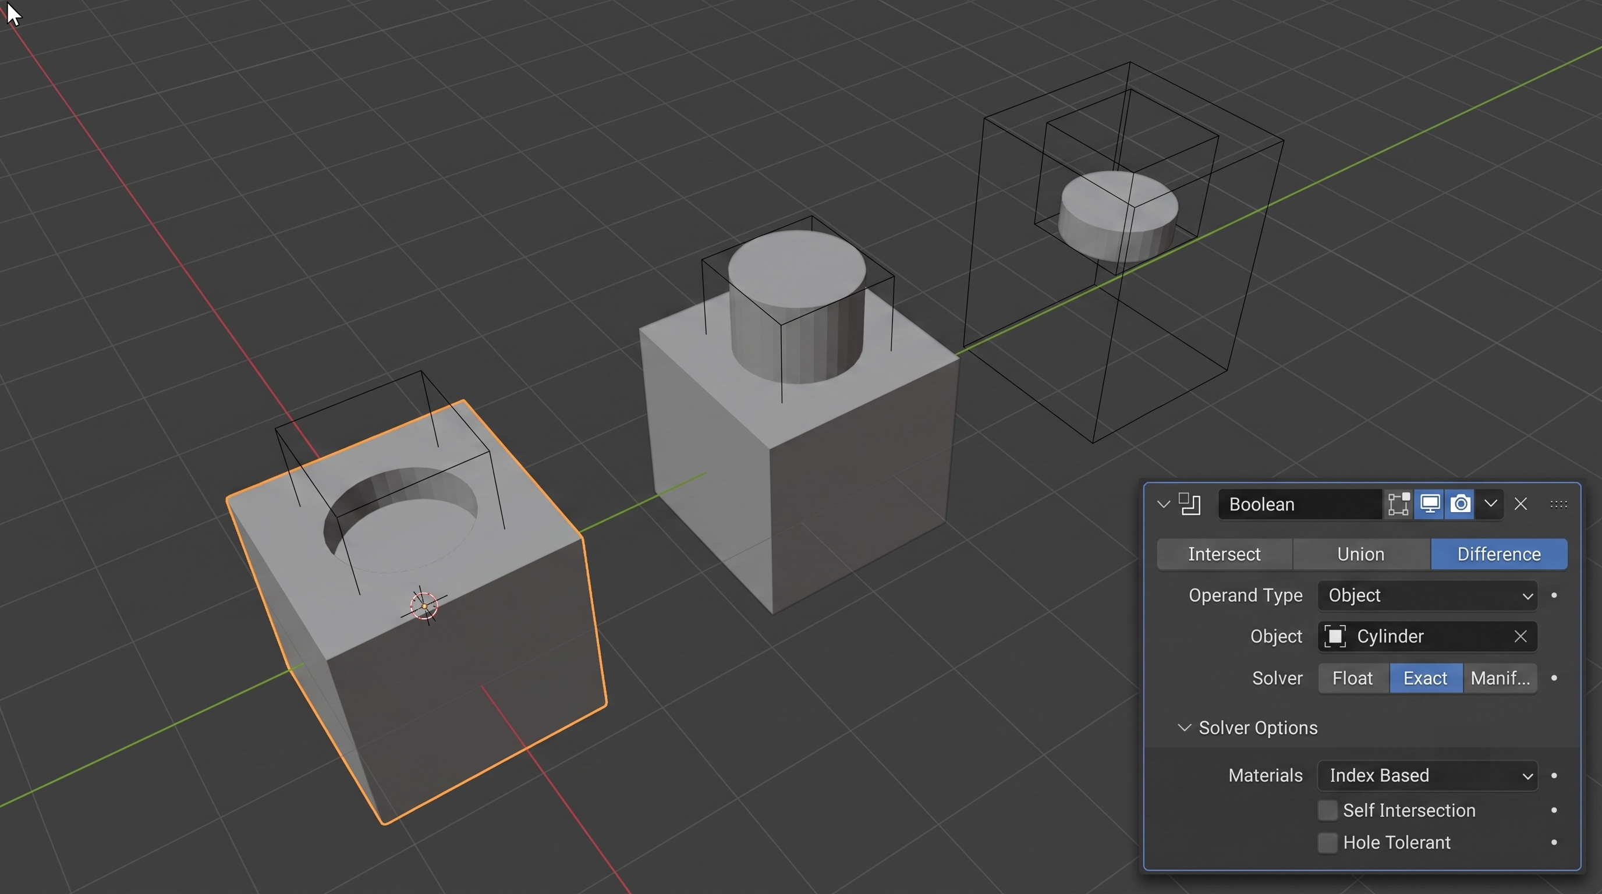This screenshot has height=894, width=1602.
Task: Click the Operand Type animate dot
Action: point(1554,595)
